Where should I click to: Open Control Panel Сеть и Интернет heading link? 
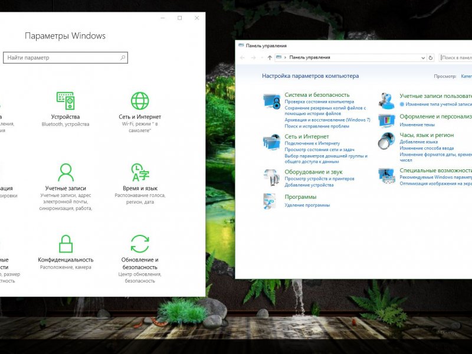pos(307,137)
